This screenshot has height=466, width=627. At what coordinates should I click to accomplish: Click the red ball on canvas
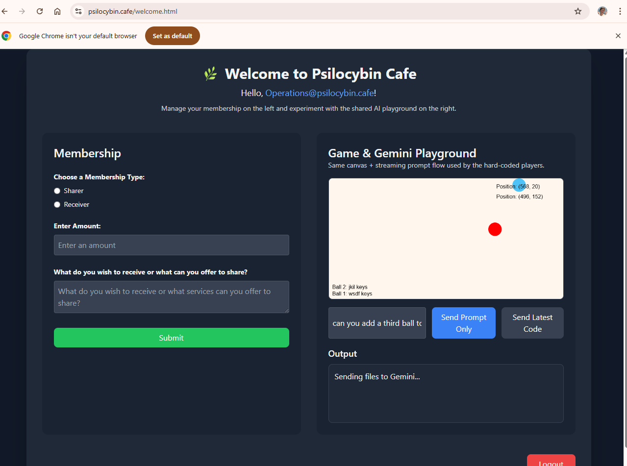(495, 229)
